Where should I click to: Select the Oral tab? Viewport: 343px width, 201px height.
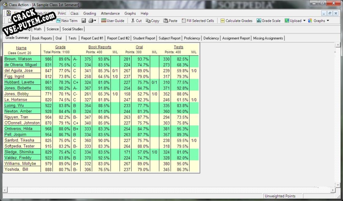pos(59,38)
